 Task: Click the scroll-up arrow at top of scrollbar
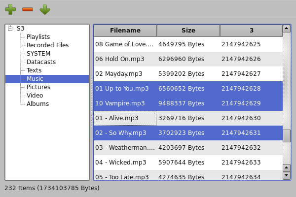pos(287,29)
